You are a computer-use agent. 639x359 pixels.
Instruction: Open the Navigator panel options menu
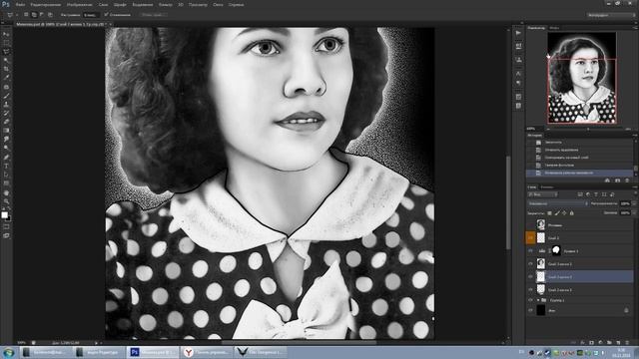click(x=635, y=28)
